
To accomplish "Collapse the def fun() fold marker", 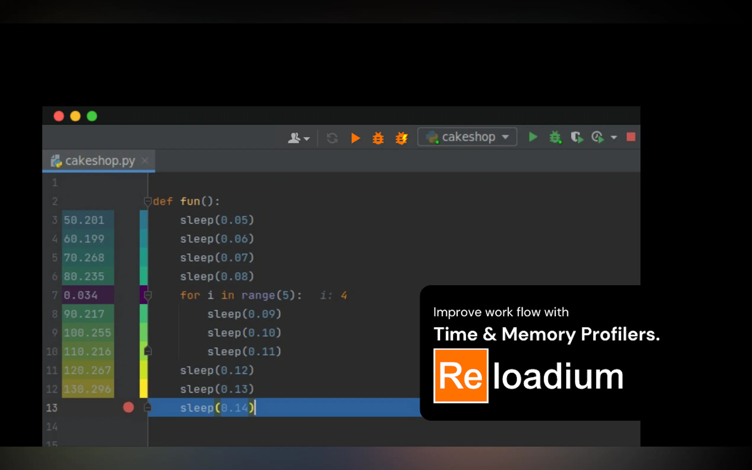I will [148, 202].
